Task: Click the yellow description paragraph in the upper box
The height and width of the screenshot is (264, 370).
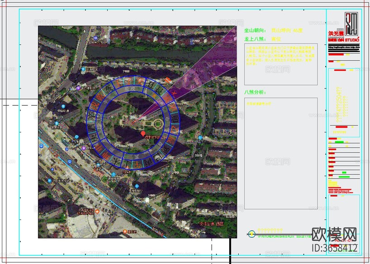Action: click(280, 55)
